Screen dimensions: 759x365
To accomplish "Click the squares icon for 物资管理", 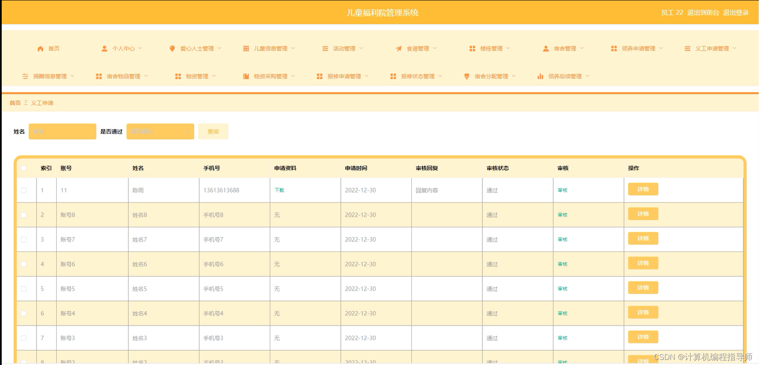I will pyautogui.click(x=178, y=76).
